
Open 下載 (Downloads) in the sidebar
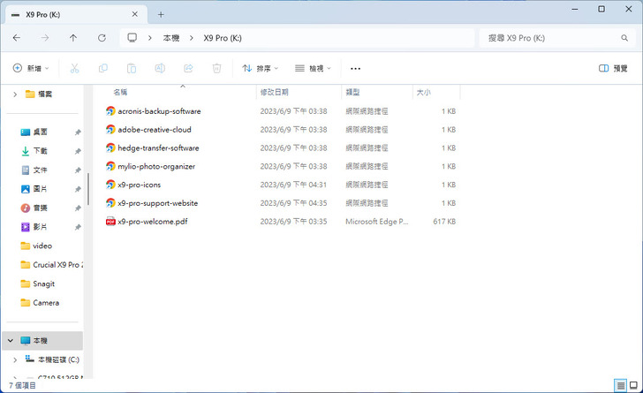tap(41, 151)
